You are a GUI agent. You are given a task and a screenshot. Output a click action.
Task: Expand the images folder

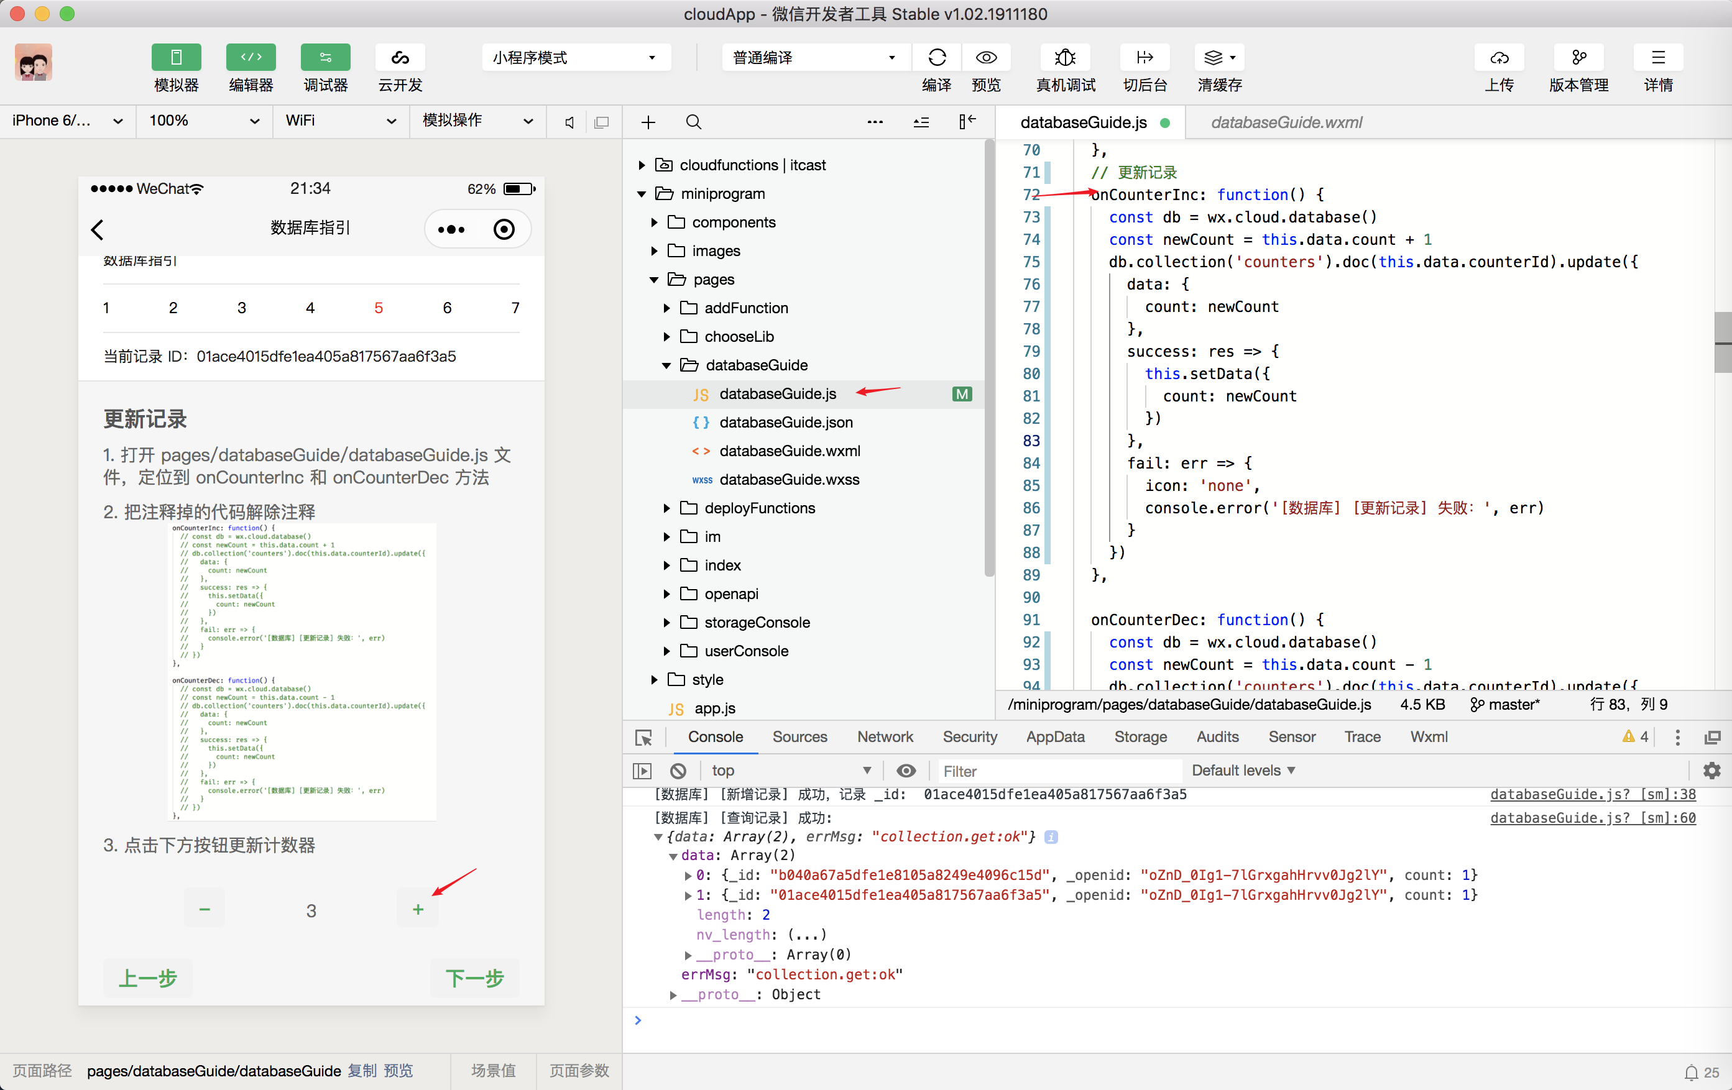pyautogui.click(x=654, y=251)
